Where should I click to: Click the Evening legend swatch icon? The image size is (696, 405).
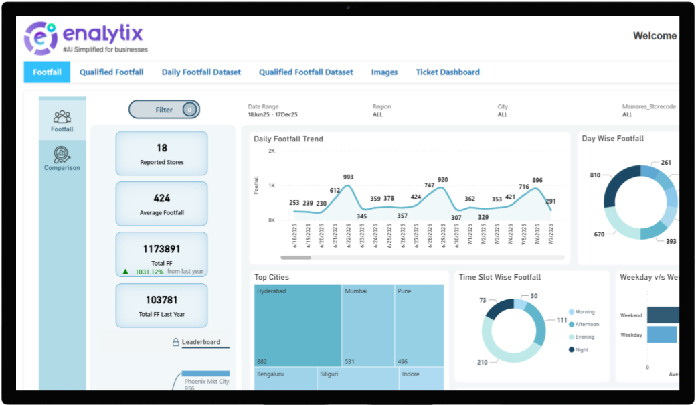(x=572, y=337)
